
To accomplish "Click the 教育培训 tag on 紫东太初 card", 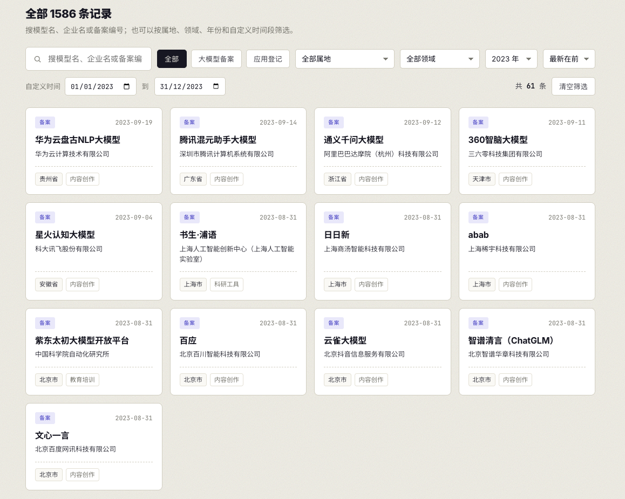I will click(82, 380).
